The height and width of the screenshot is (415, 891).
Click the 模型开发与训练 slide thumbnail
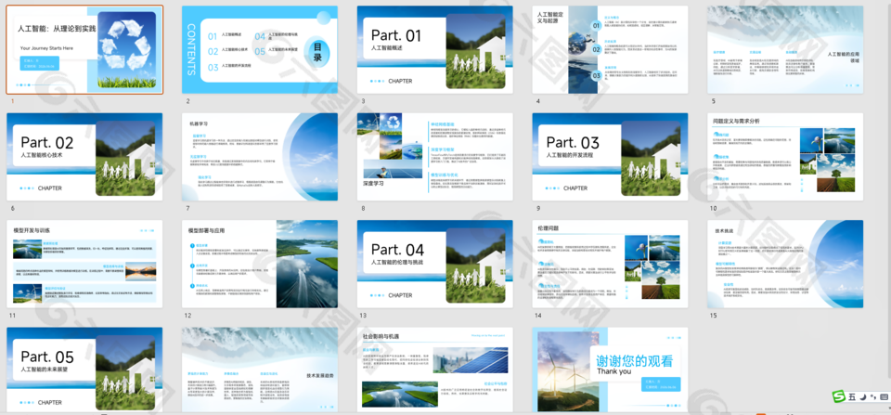tap(84, 263)
